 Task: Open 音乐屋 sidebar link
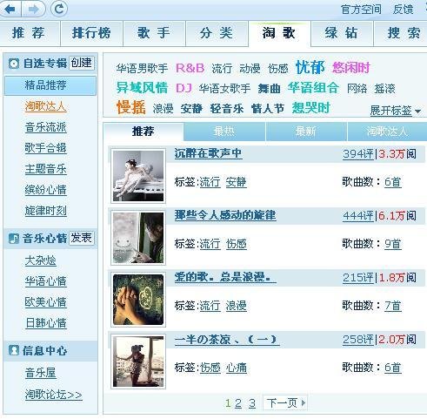tap(40, 373)
